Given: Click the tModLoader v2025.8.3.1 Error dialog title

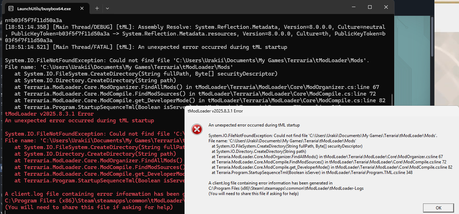Looking at the screenshot, I should (x=215, y=111).
